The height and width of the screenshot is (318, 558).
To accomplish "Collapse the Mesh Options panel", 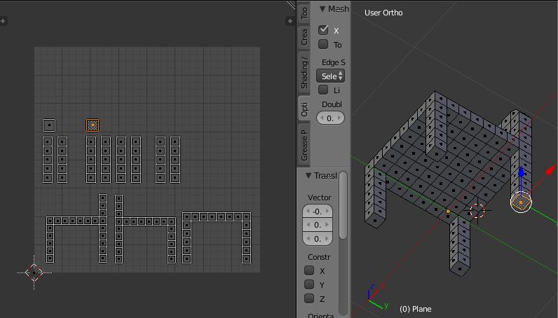I will (x=322, y=9).
